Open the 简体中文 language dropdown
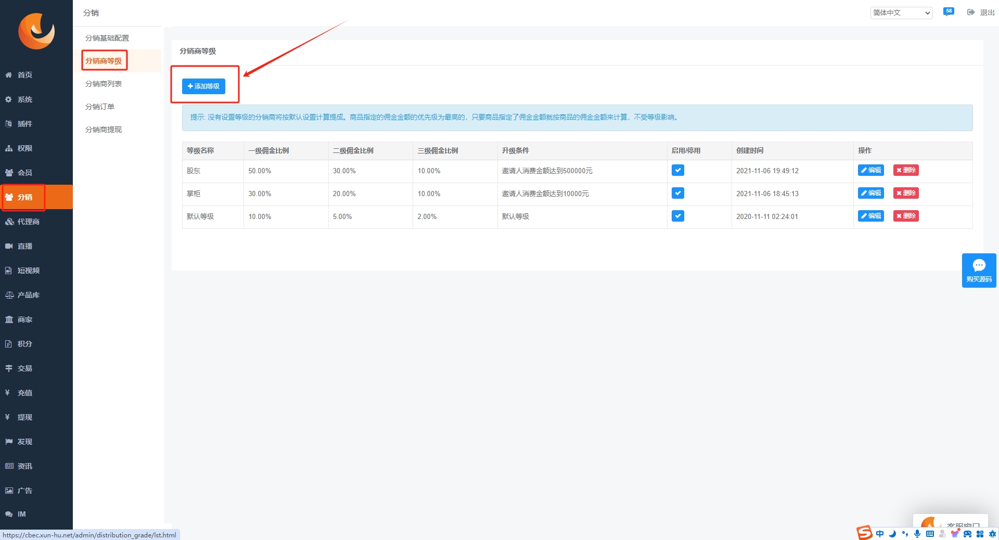Viewport: 999px width, 540px height. tap(901, 12)
